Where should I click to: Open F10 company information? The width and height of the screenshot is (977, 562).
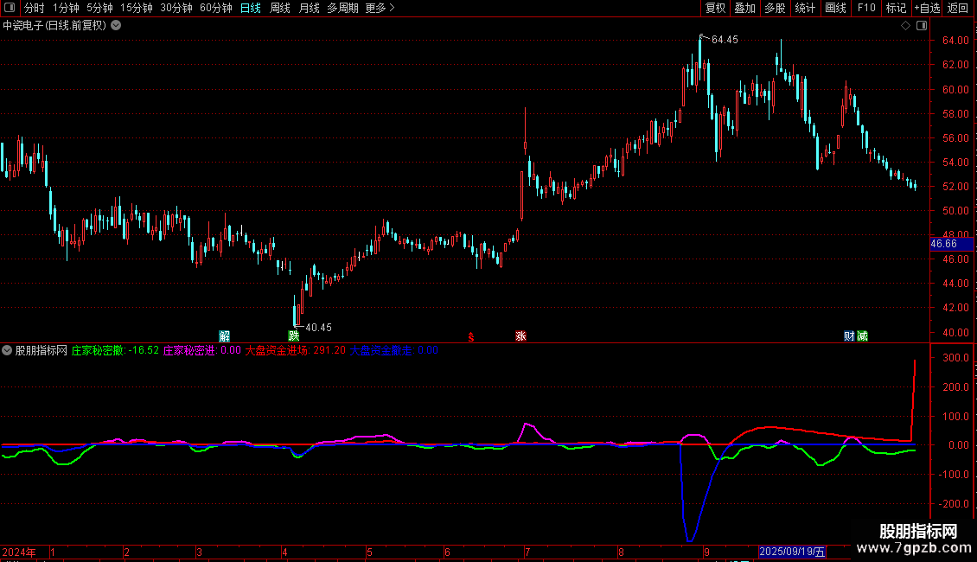point(866,8)
